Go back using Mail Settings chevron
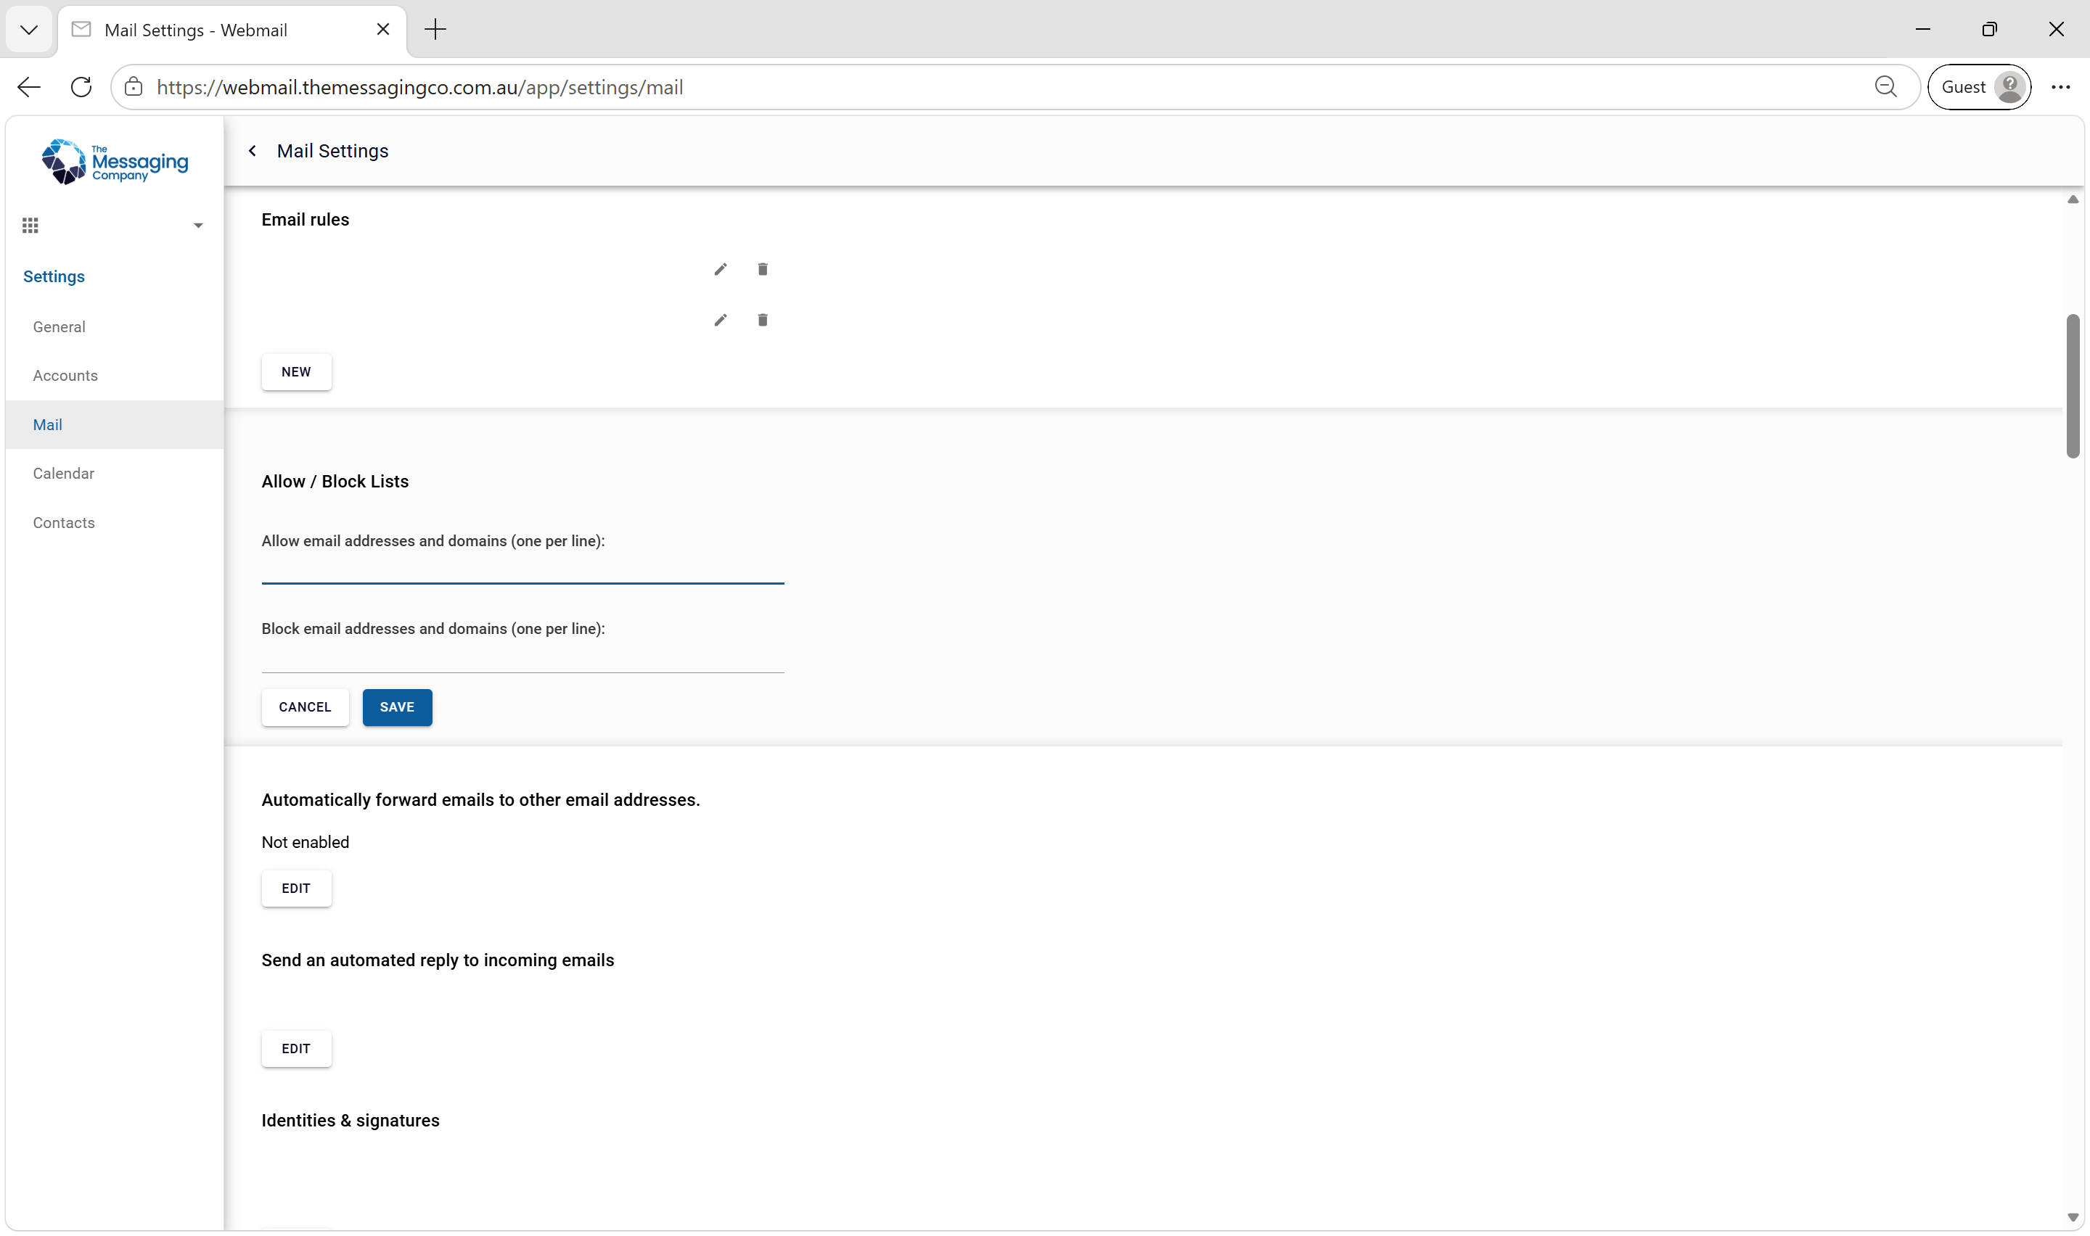Viewport: 2090px width, 1236px height. 253,151
